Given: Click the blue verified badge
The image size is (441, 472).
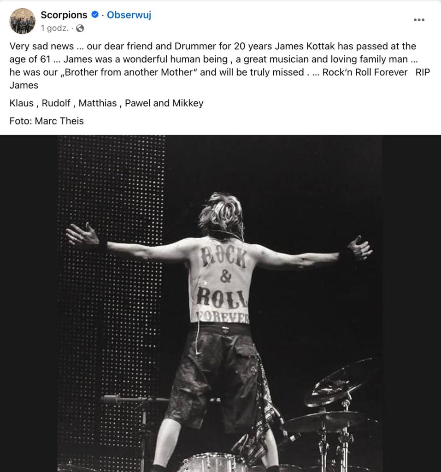Looking at the screenshot, I should 95,15.
